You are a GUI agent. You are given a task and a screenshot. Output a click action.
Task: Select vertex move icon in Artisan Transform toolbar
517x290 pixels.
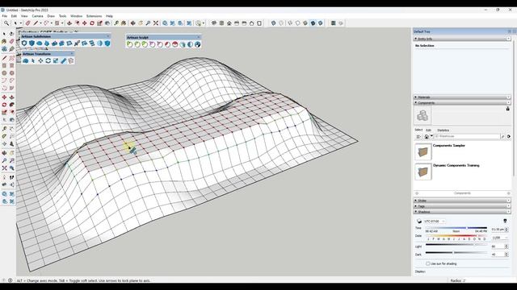pyautogui.click(x=40, y=60)
